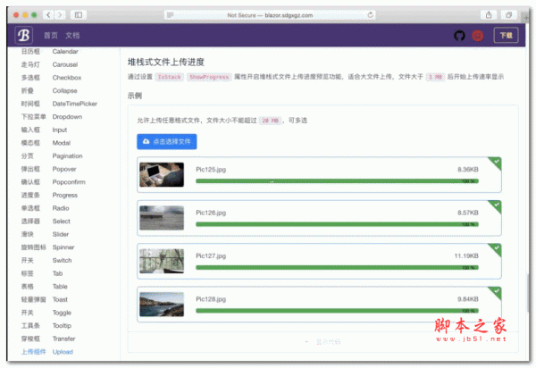The height and width of the screenshot is (368, 536).
Task: Open the 文档 navigation item
Action: (72, 35)
